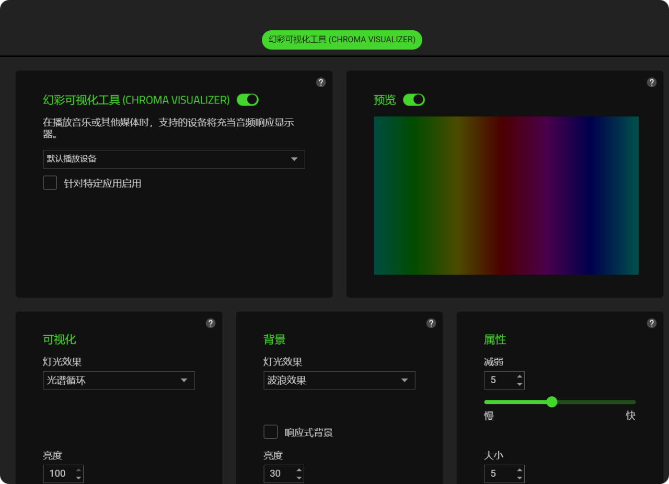
Task: Click the rainbow preview display area
Action: 506,195
